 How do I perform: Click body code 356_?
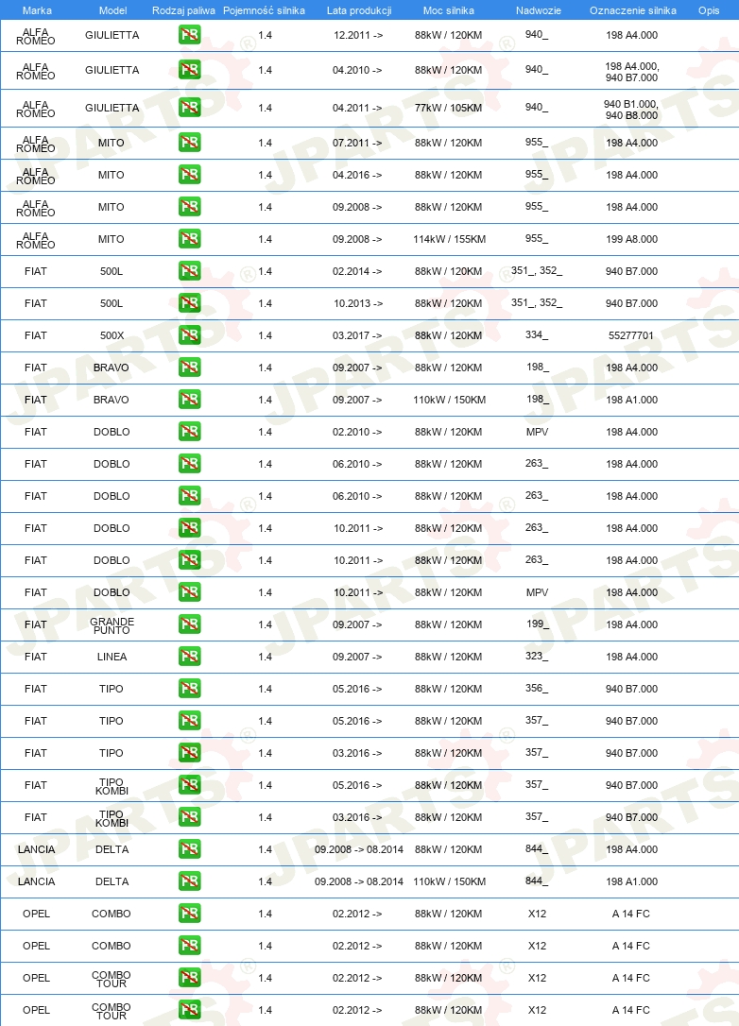pos(537,689)
